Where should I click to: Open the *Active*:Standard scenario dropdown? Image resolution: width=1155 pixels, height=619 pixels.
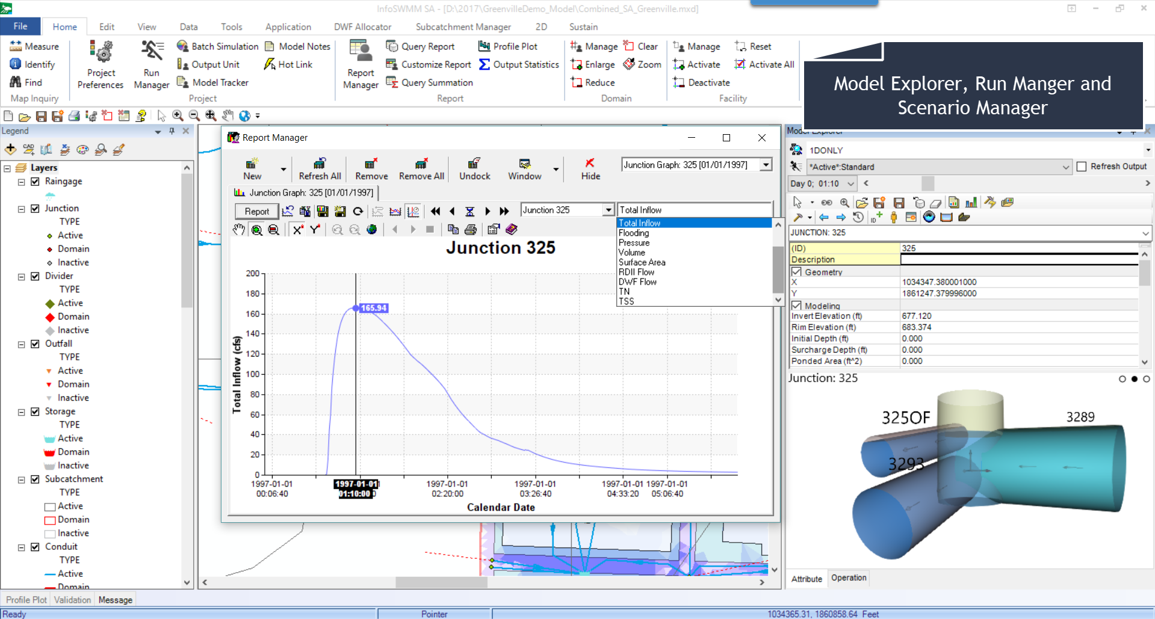(1067, 167)
